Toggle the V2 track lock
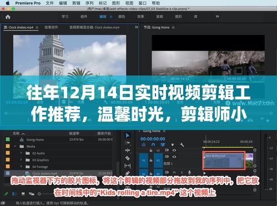The width and height of the screenshot is (277, 206). [151, 150]
